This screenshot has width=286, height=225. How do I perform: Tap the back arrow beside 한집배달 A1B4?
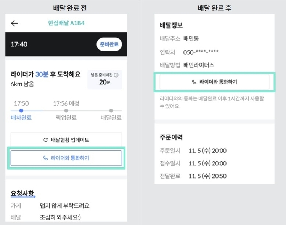point(14,23)
